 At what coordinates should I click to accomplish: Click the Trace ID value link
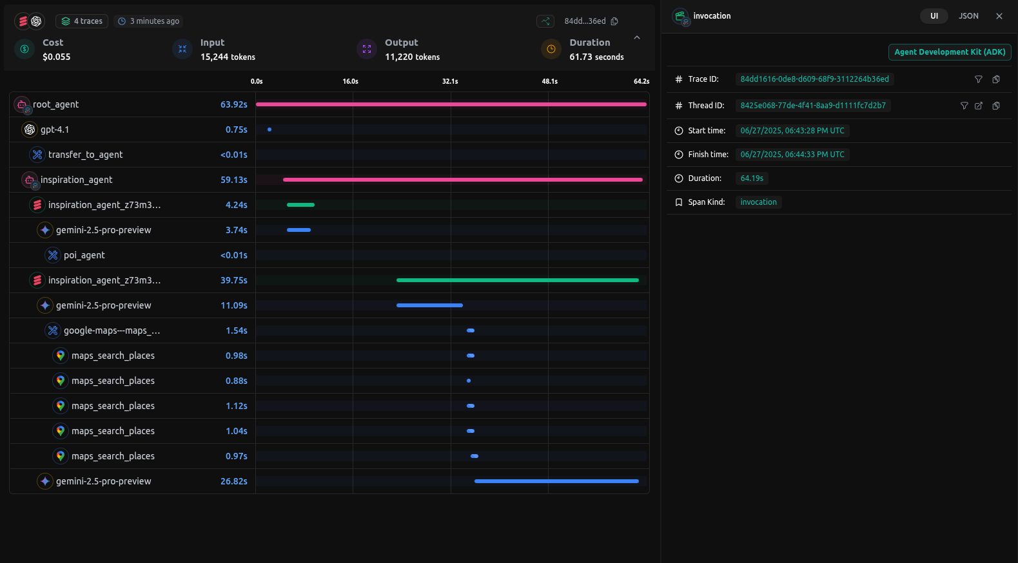pyautogui.click(x=814, y=79)
